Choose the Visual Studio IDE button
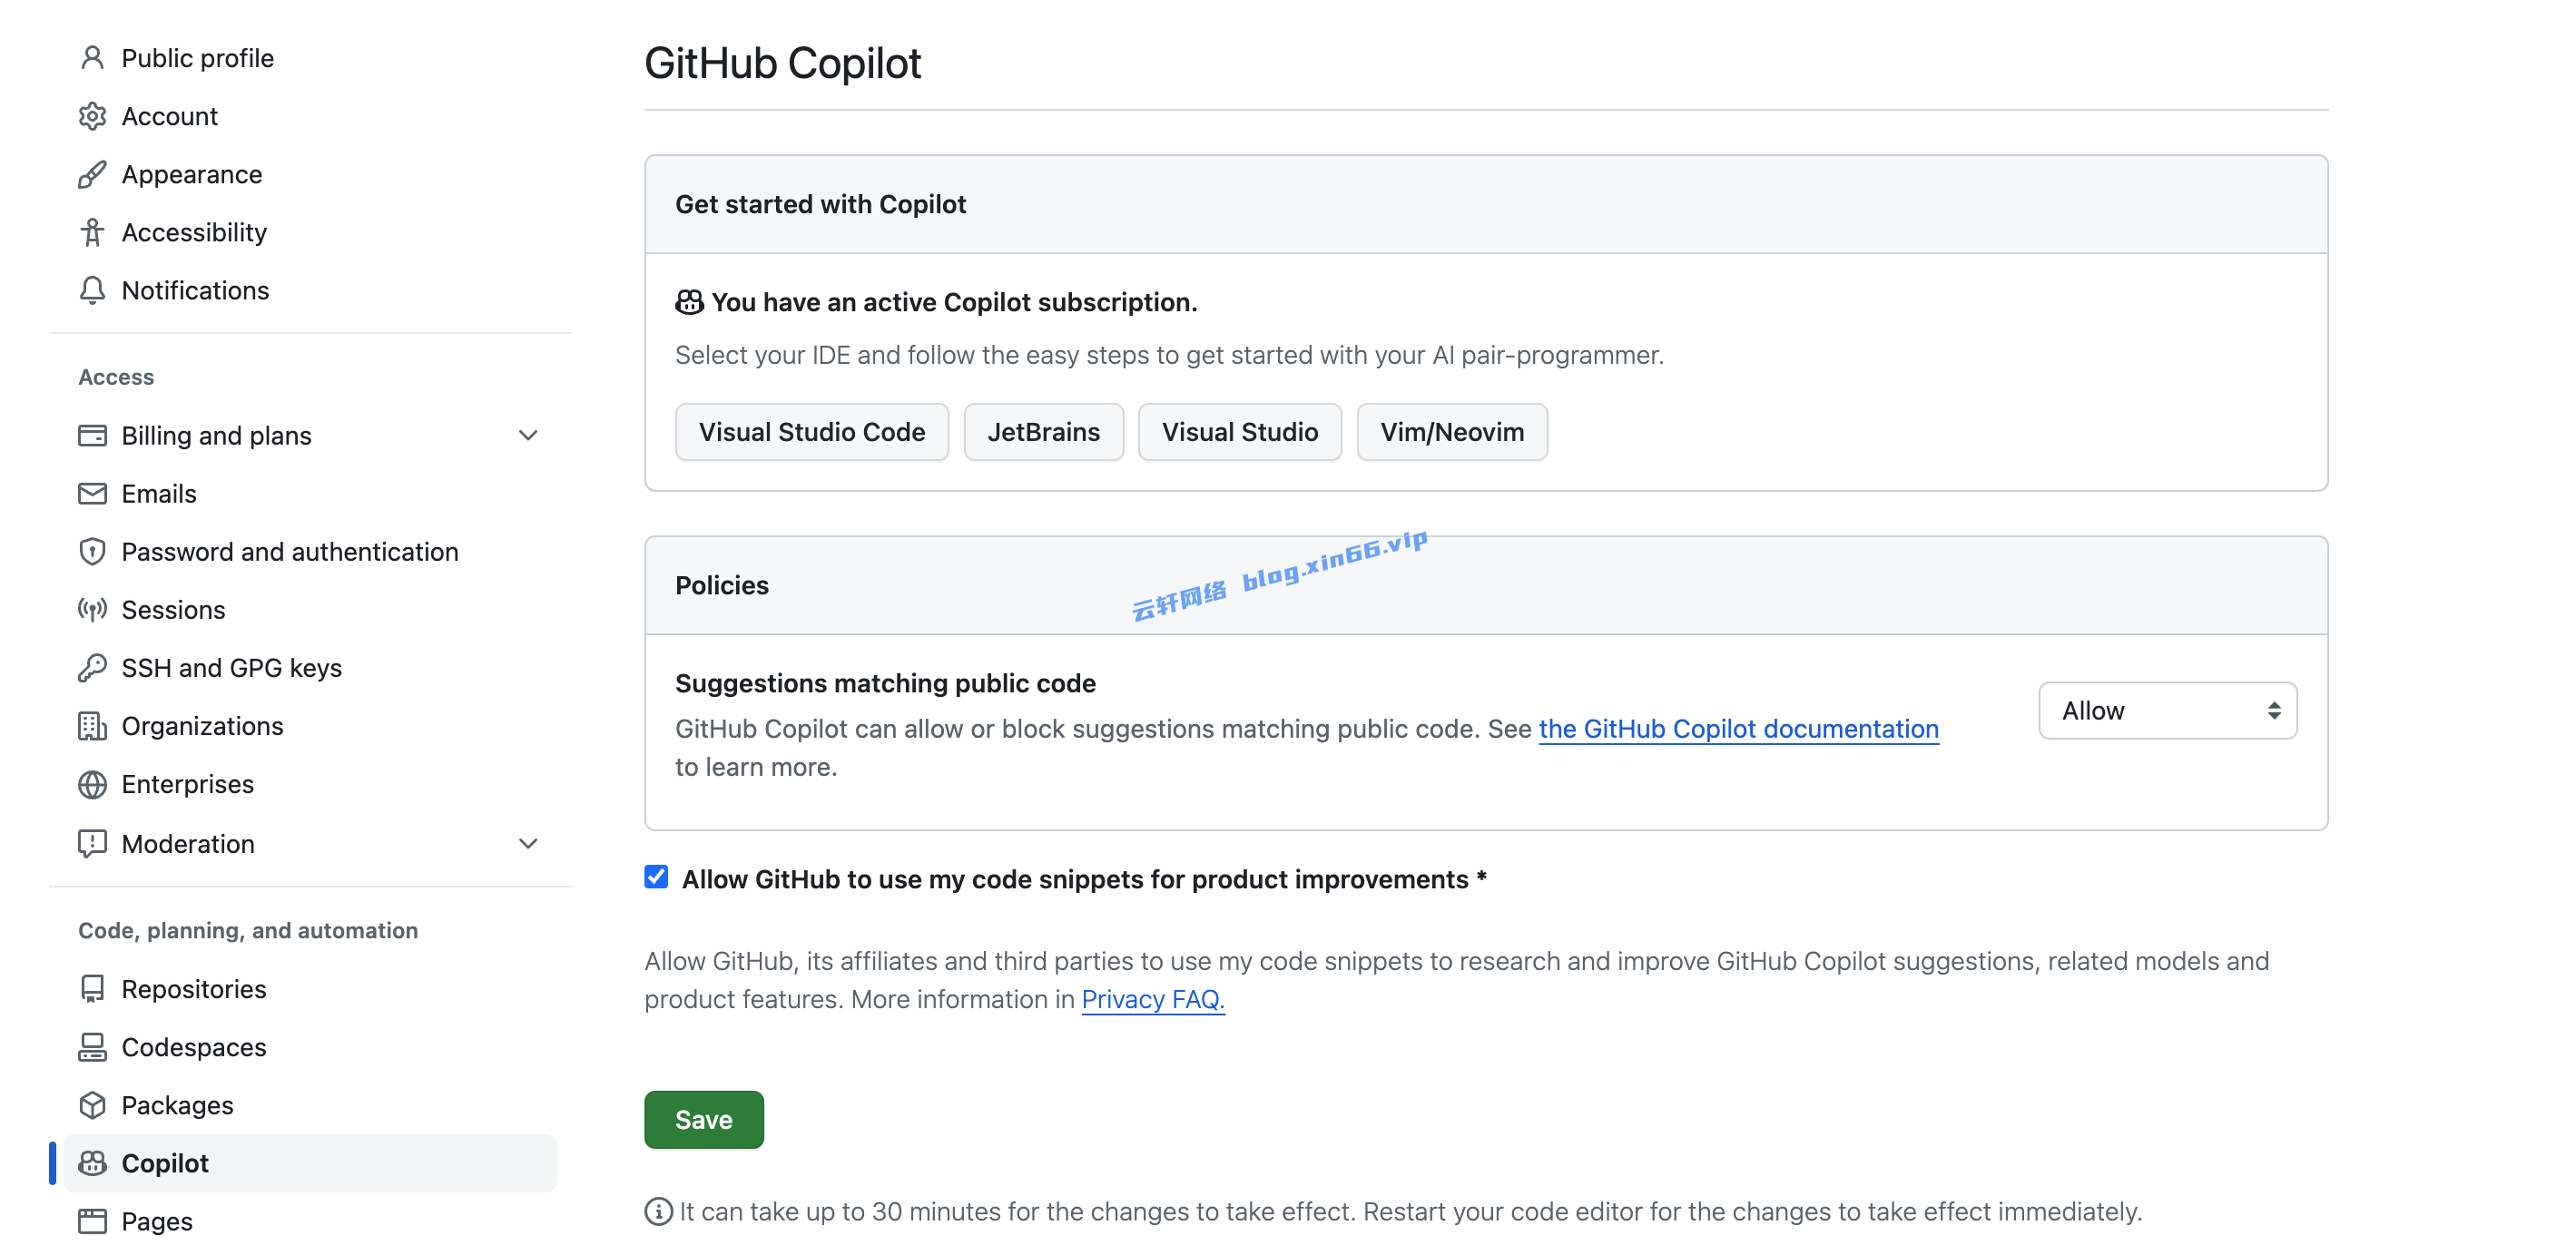This screenshot has width=2576, height=1245. coord(1239,431)
